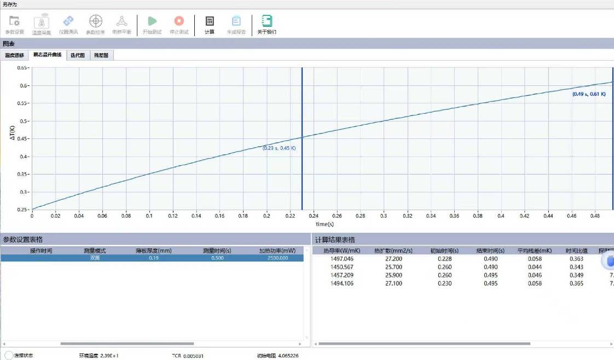The width and height of the screenshot is (614, 360).
Task: Click the 初始电阻 value 4.065226
Action: click(x=288, y=356)
